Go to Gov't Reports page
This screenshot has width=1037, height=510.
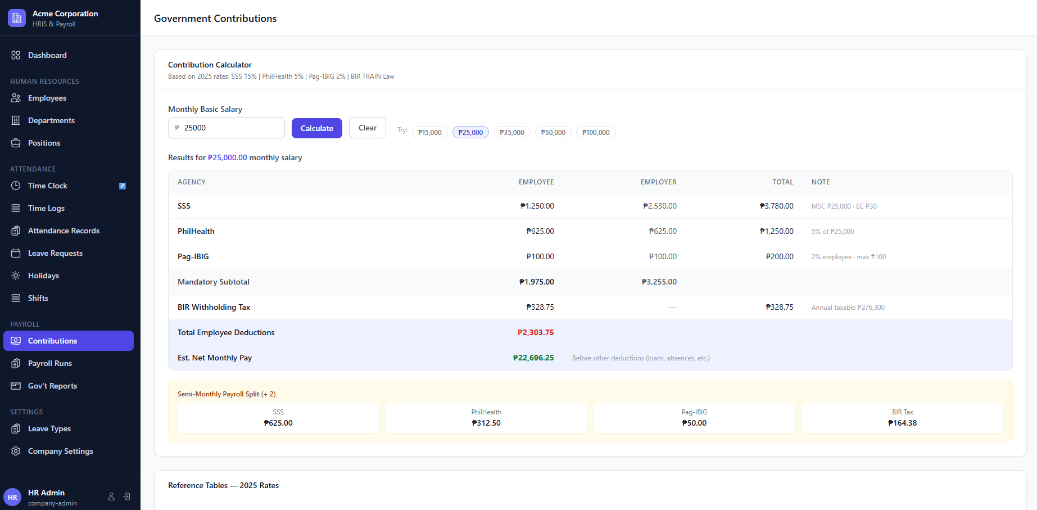pos(52,386)
